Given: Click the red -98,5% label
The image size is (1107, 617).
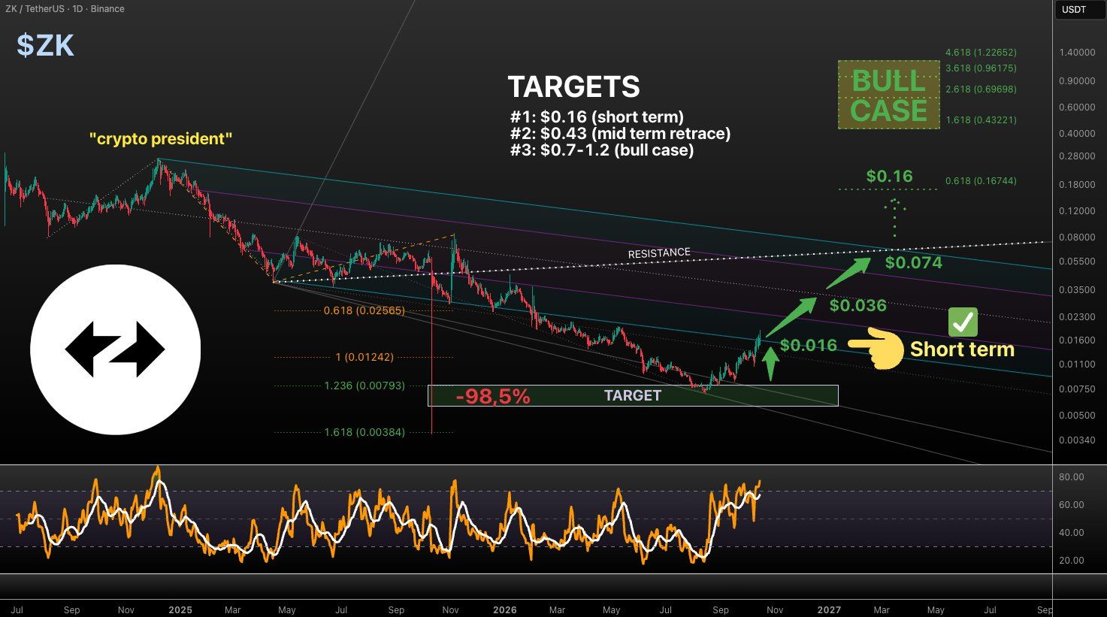Looking at the screenshot, I should 492,396.
